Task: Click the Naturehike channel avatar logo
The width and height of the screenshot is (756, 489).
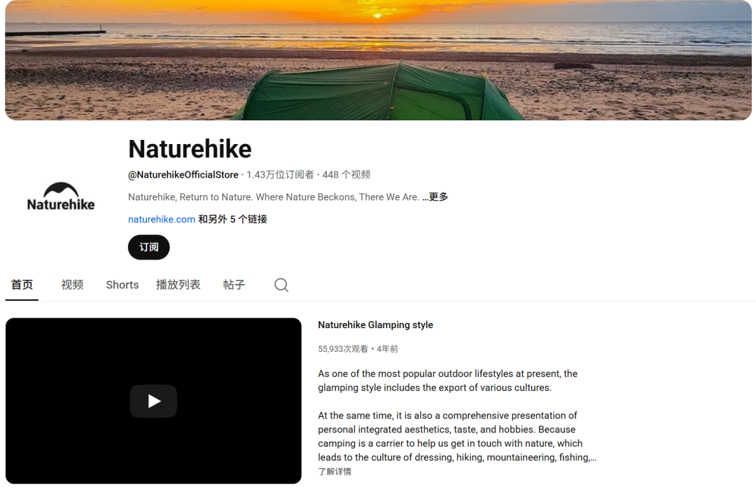Action: click(61, 197)
